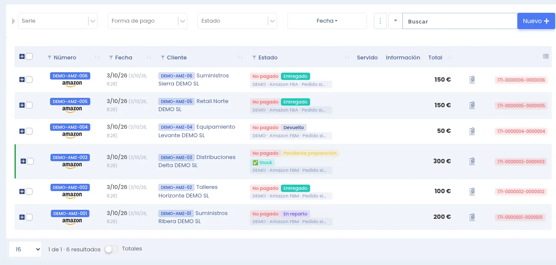Open the document icon for DEMO-AMZ-002 row
This screenshot has height=265, width=556.
[472, 191]
